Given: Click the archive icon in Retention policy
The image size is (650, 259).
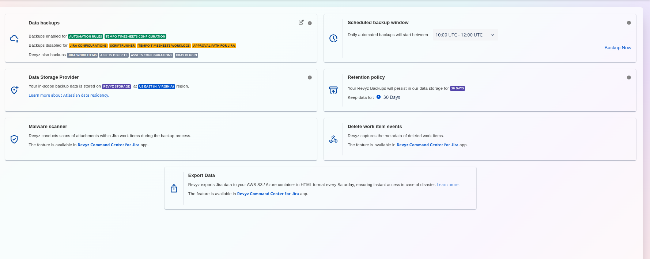Looking at the screenshot, I should (333, 90).
